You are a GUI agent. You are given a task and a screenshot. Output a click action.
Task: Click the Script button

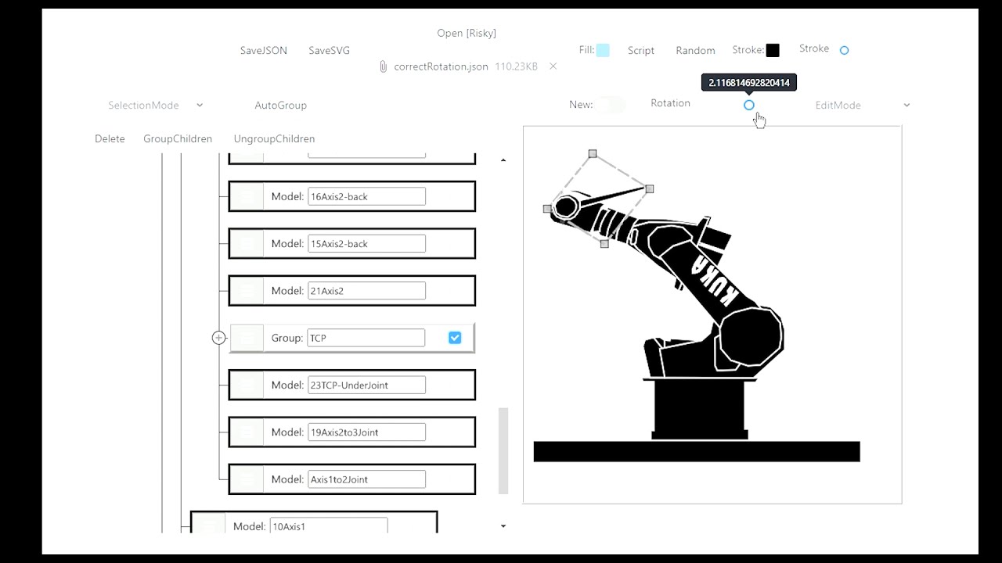coord(640,50)
